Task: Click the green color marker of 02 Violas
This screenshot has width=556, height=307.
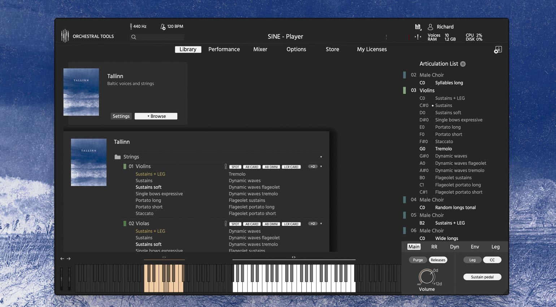Action: [125, 224]
